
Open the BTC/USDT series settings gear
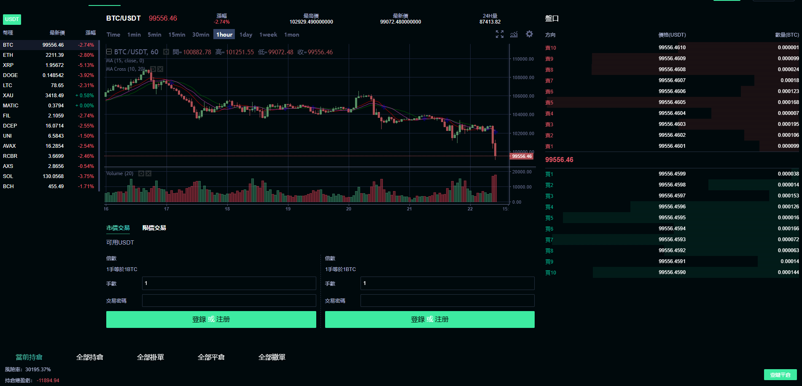point(166,52)
